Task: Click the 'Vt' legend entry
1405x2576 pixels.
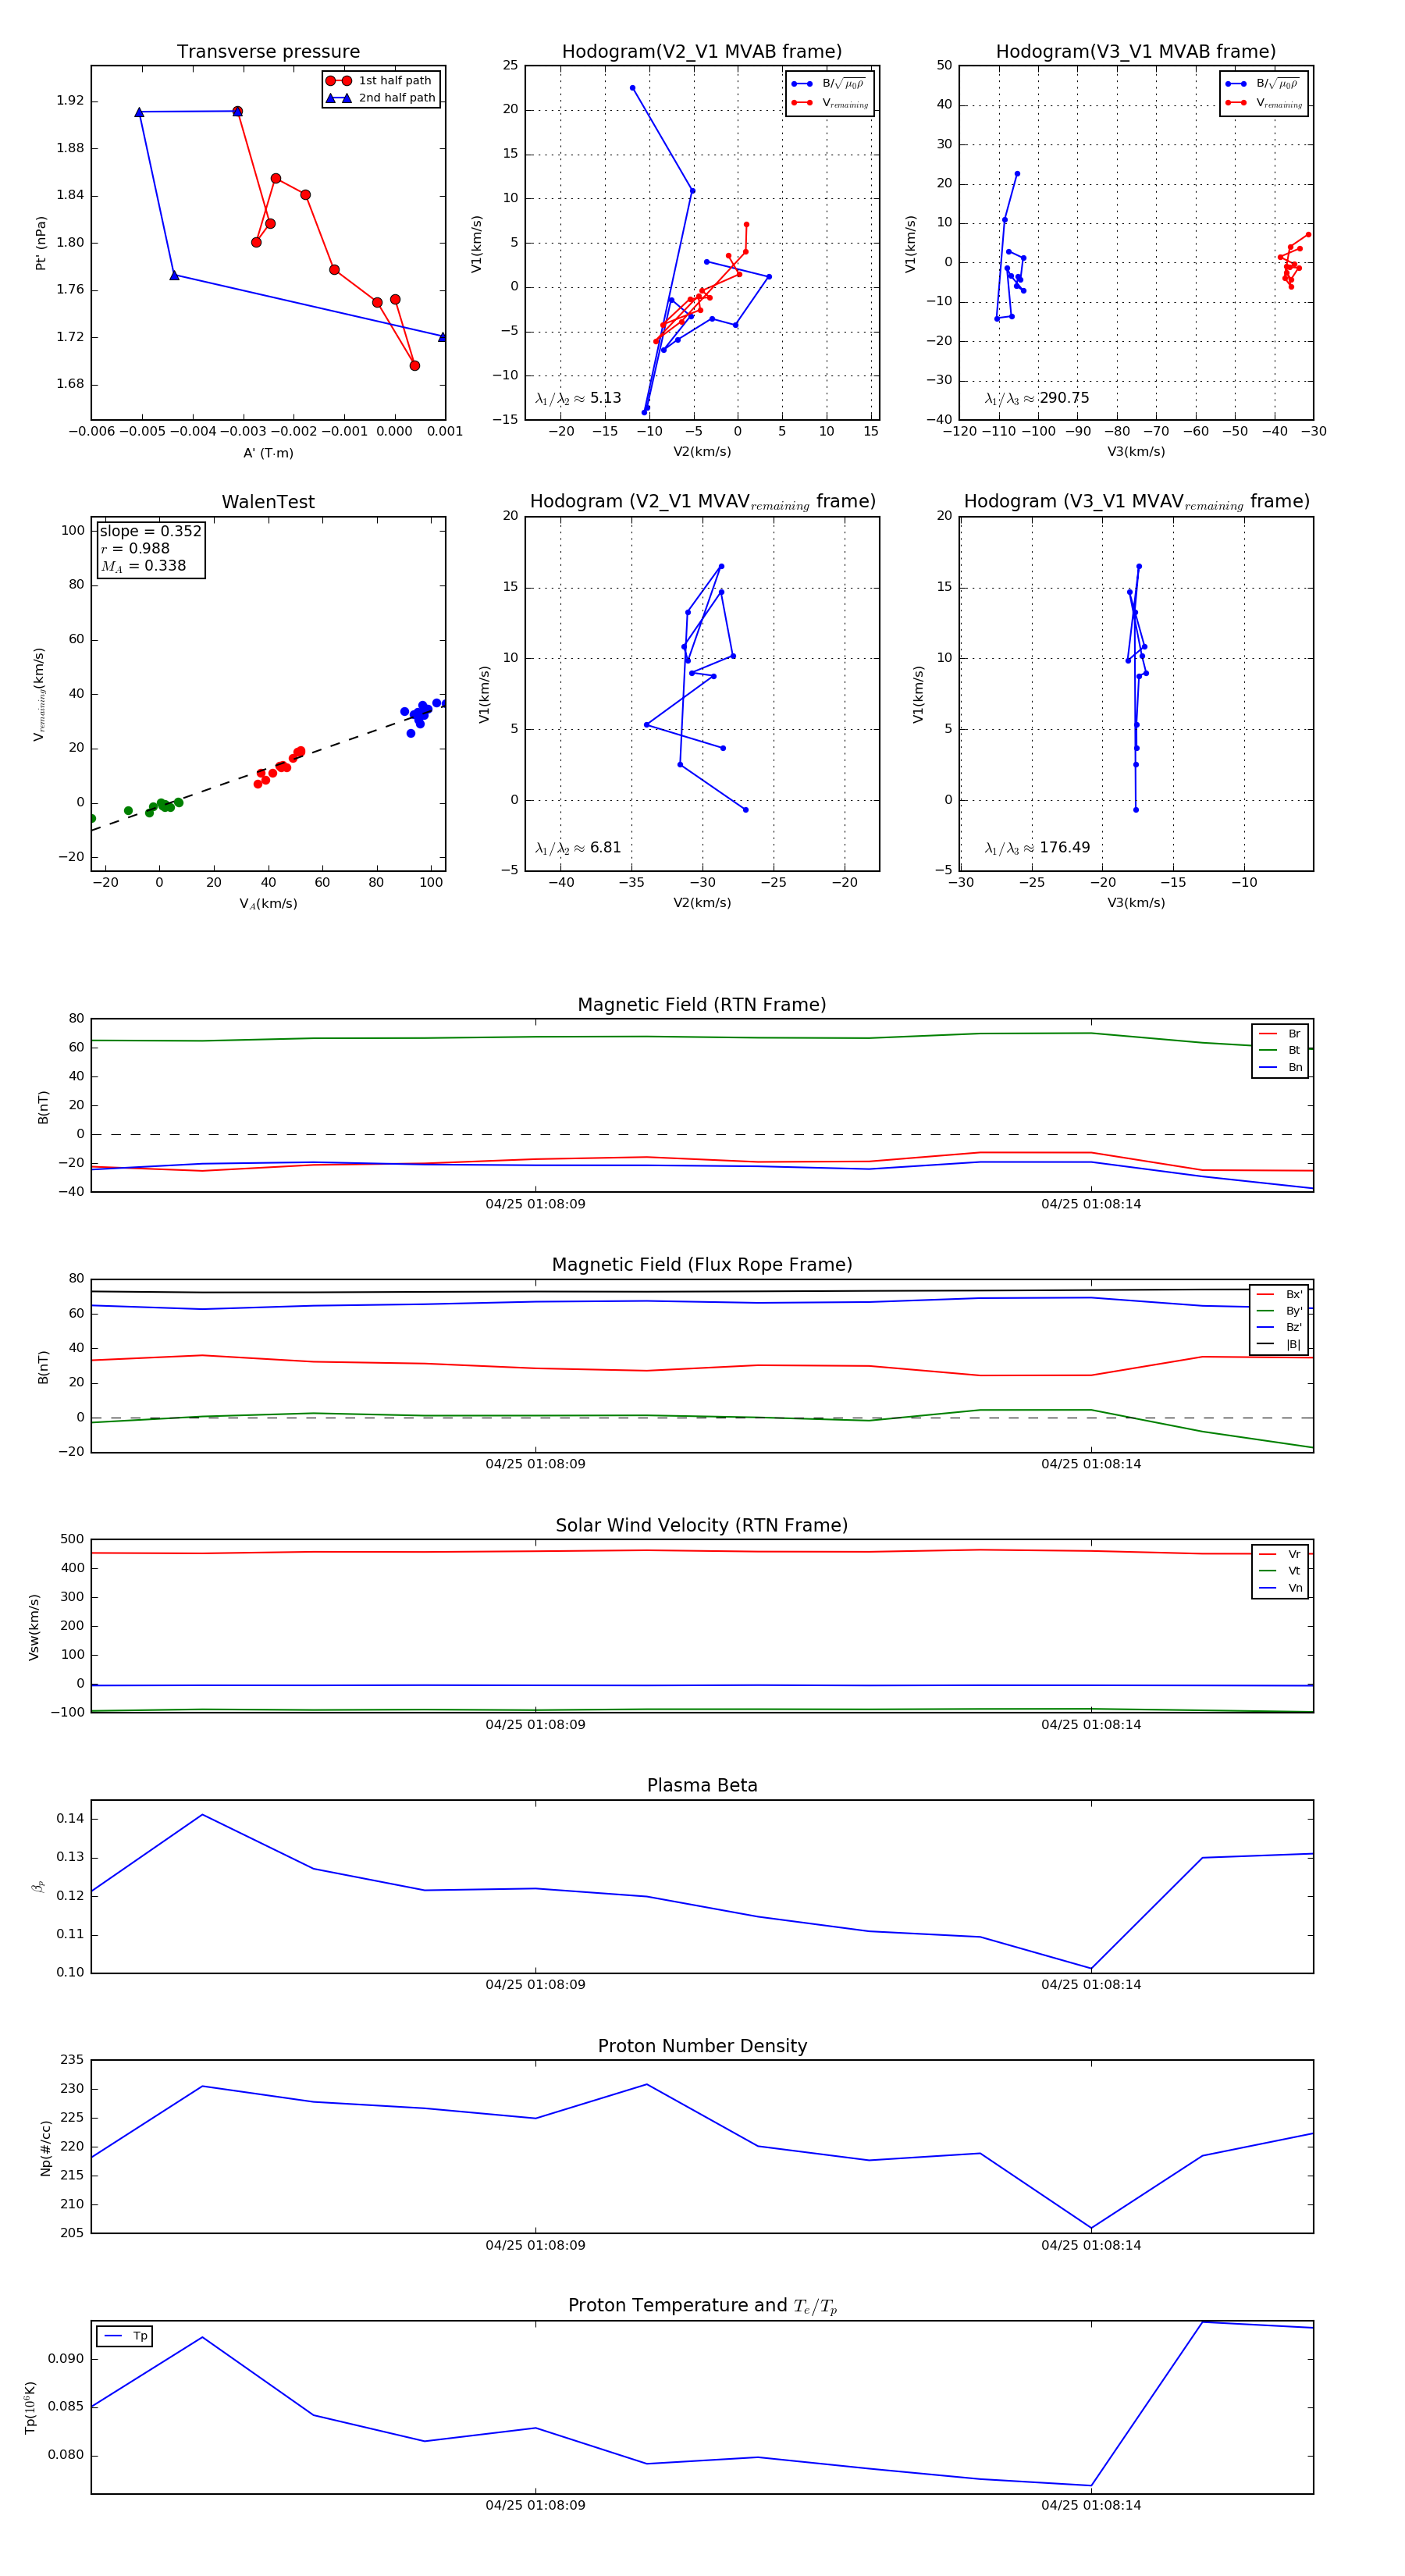Action: [1280, 1571]
